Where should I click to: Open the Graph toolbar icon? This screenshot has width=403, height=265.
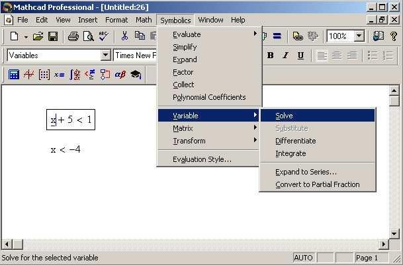click(x=29, y=75)
